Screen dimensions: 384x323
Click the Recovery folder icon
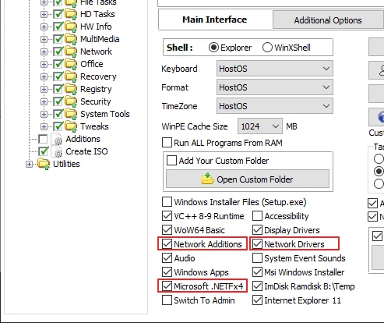(x=71, y=76)
